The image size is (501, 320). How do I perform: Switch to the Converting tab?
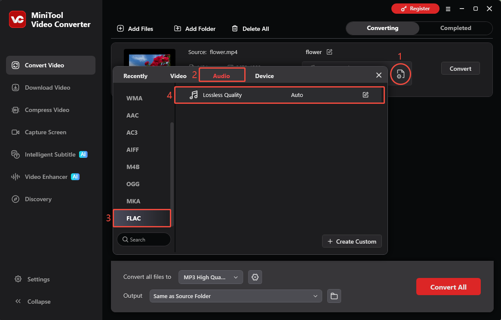382,28
